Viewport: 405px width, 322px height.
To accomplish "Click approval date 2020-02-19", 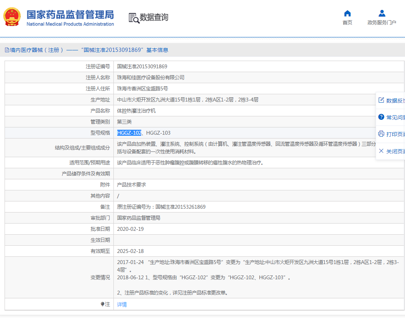I will [131, 229].
